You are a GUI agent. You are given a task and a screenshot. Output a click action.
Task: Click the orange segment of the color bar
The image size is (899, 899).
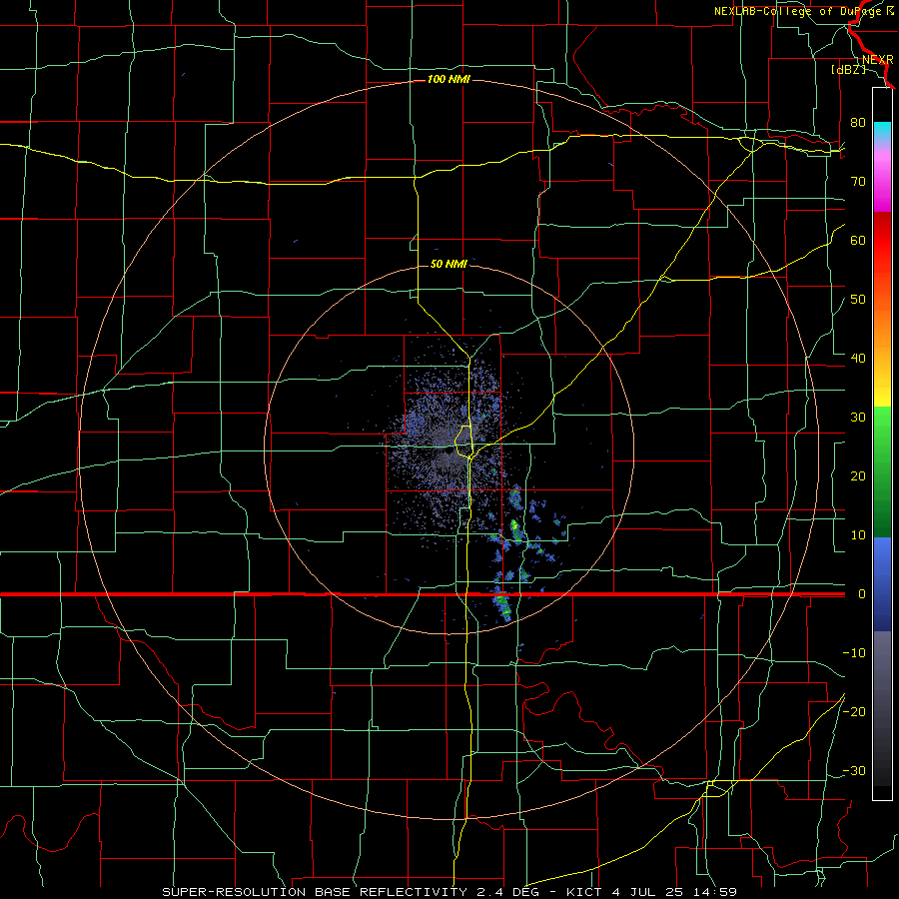[x=882, y=333]
